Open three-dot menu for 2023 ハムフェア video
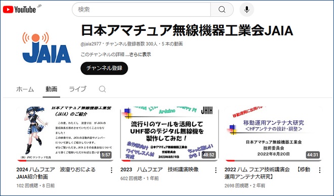Screen dimensions: 334x196 click(x=216, y=170)
